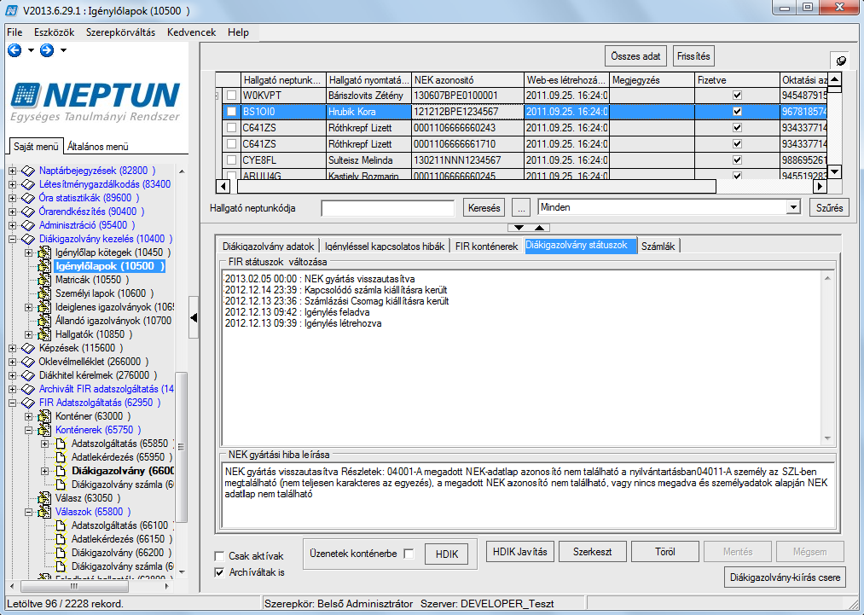This screenshot has width=864, height=615.
Task: Uncheck the Archíváltak is checkbox
Action: click(x=219, y=572)
